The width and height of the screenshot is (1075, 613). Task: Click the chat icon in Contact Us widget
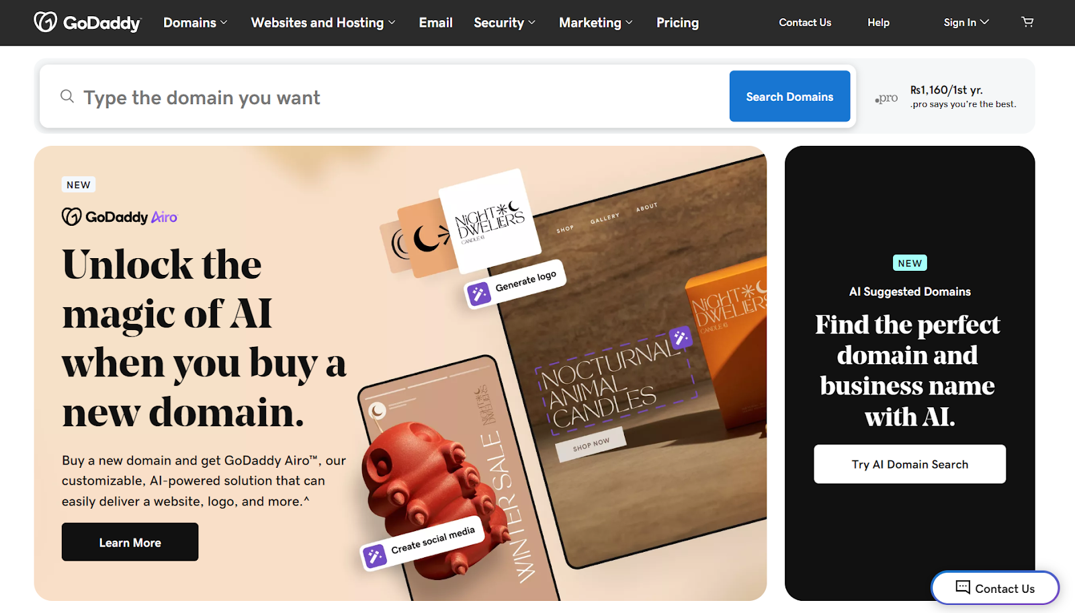963,587
